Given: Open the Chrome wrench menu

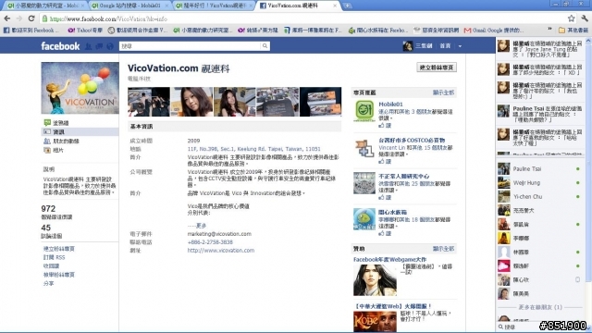Looking at the screenshot, I should (585, 18).
